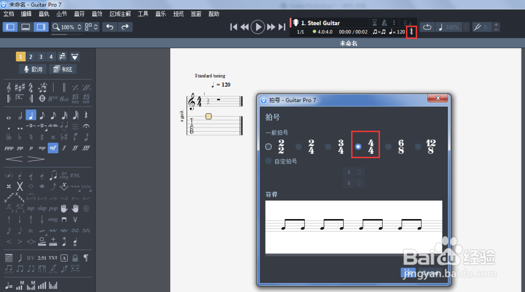The image size is (525, 292).
Task: Open the time signature in the LCD
Action: [412, 32]
